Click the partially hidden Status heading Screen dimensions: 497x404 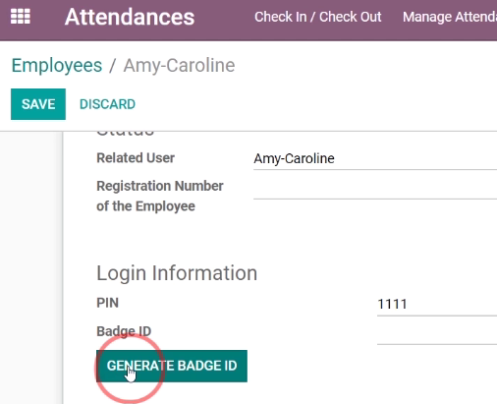click(125, 134)
